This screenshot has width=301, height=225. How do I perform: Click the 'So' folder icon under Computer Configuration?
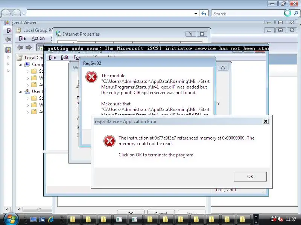[x=34, y=71]
